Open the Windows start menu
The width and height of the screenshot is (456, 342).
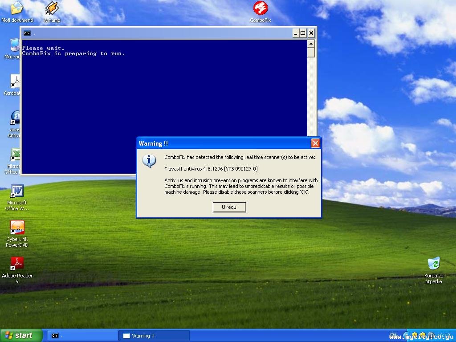click(21, 336)
